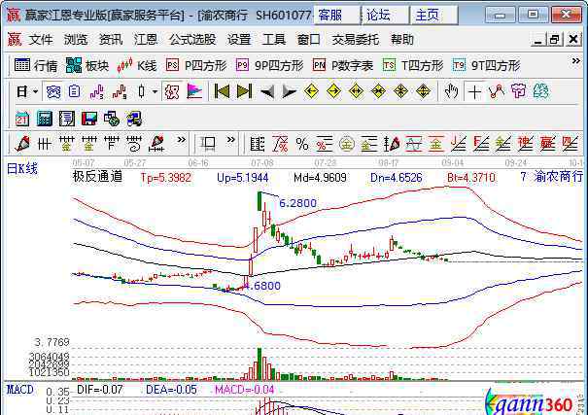This screenshot has width=588, height=415.
Task: Jump to last bar with skip-forward button
Action: (245, 91)
